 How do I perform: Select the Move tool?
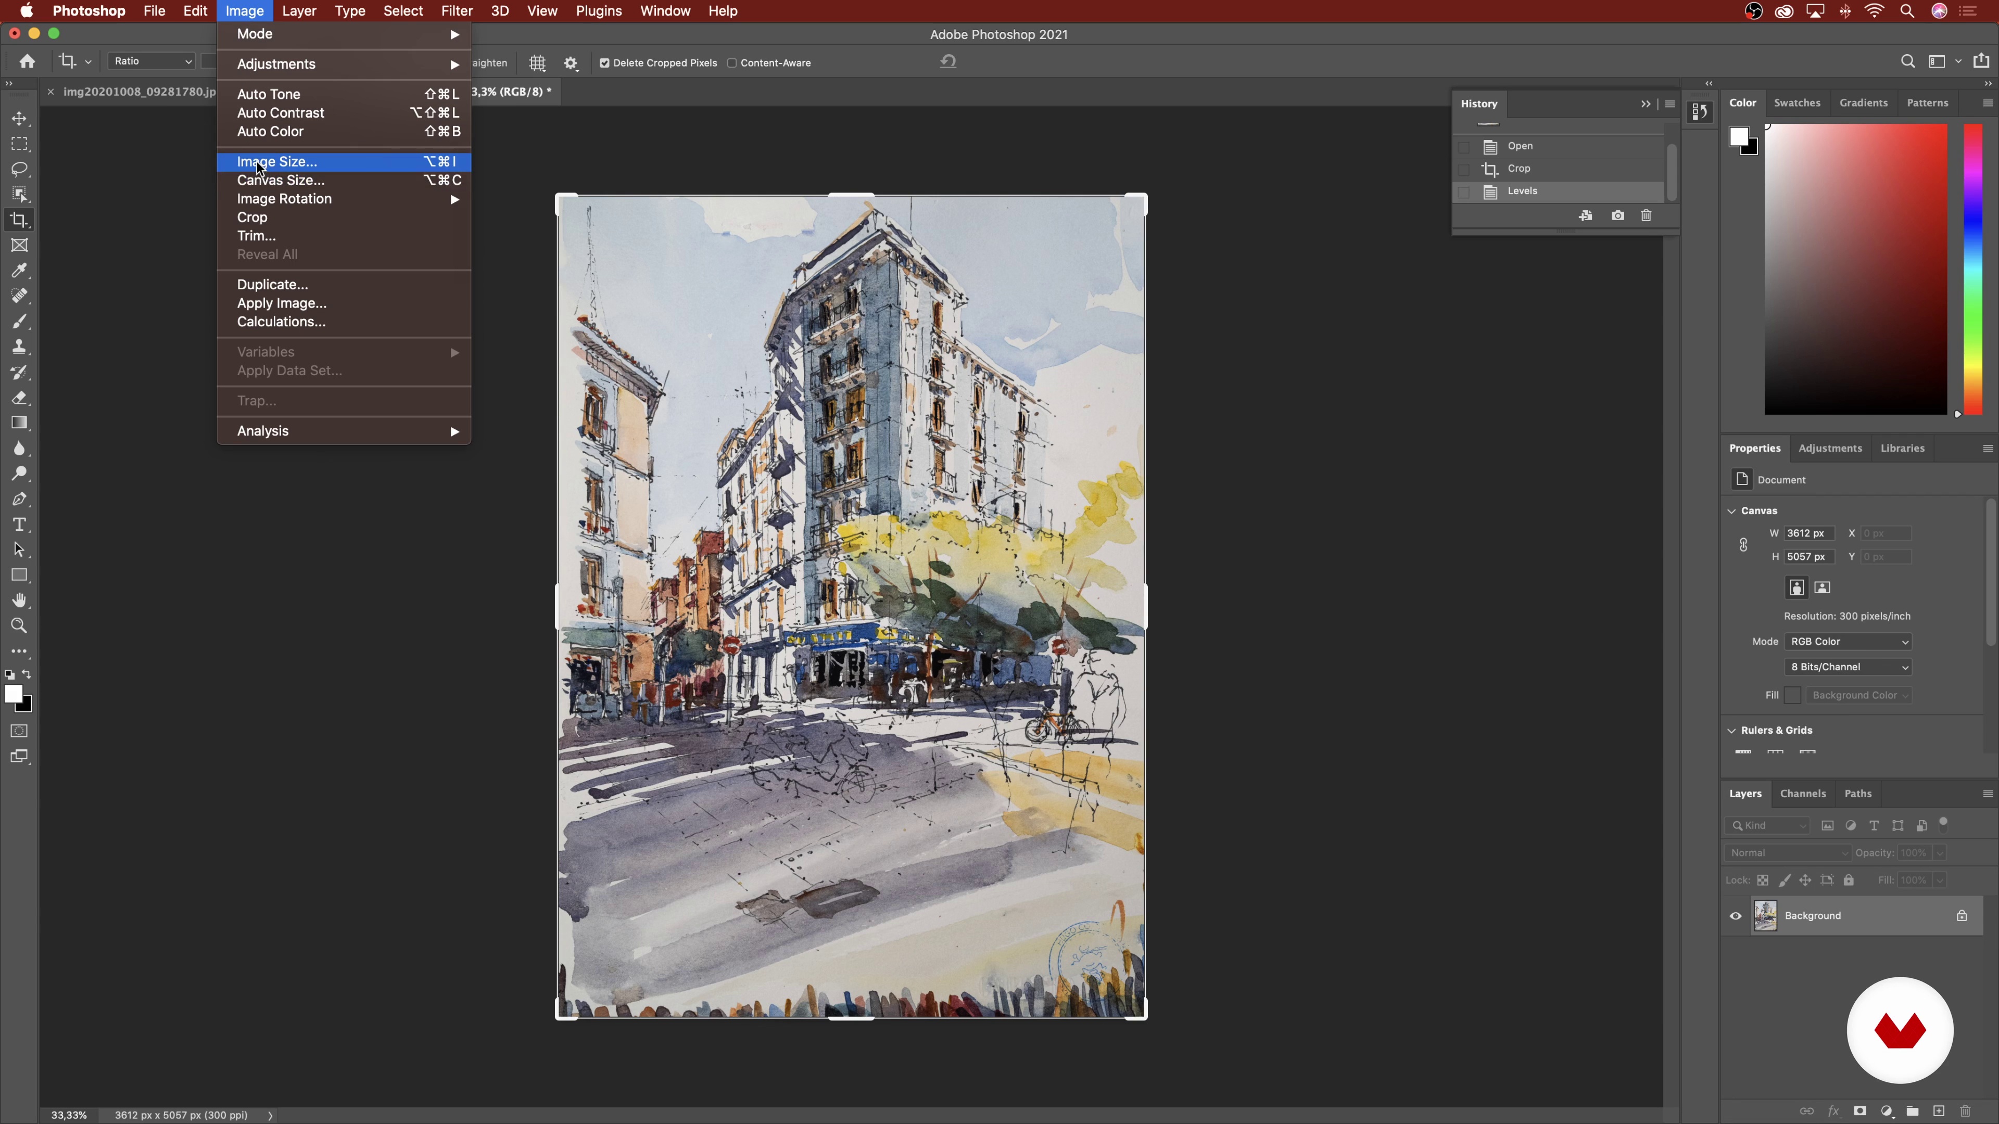[x=19, y=119]
